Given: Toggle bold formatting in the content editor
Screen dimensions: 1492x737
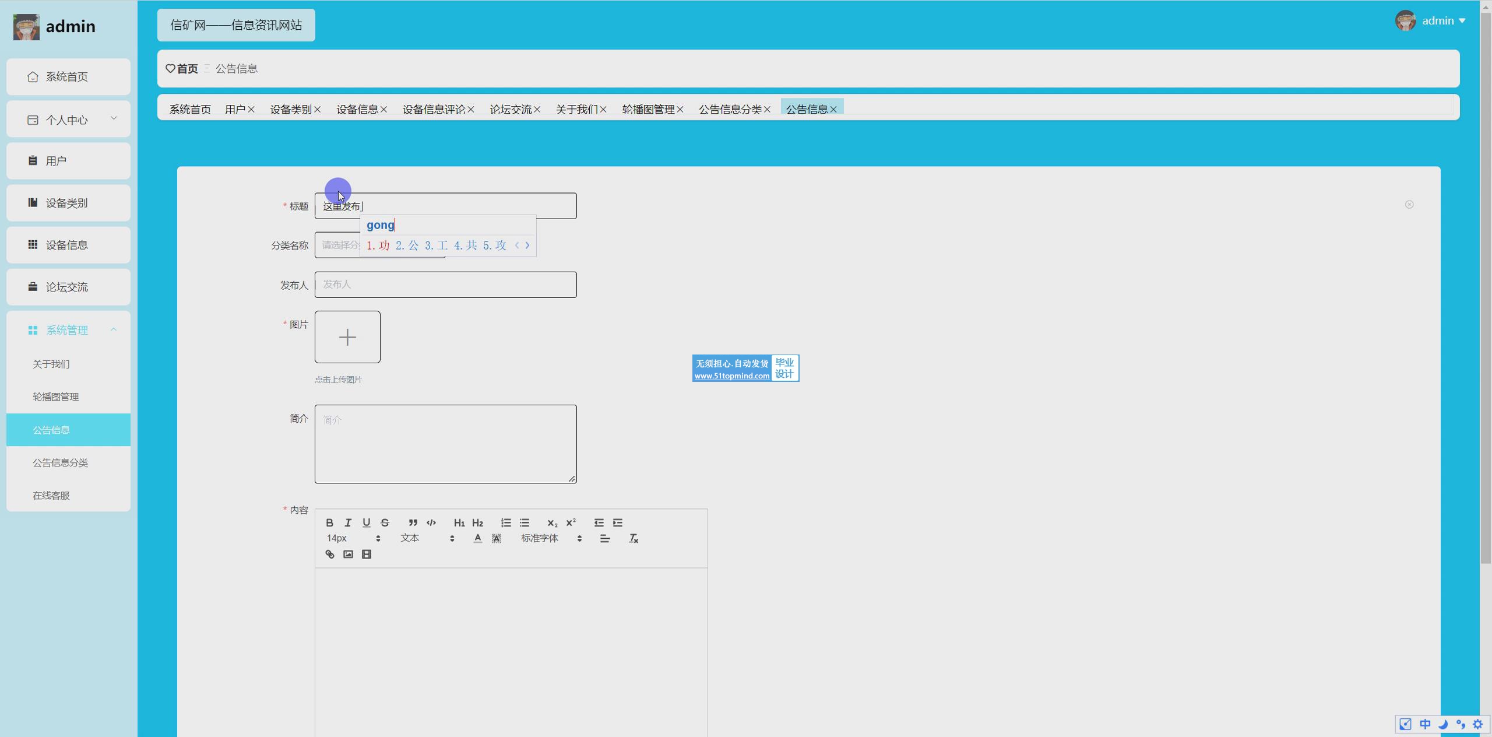Looking at the screenshot, I should pyautogui.click(x=329, y=522).
